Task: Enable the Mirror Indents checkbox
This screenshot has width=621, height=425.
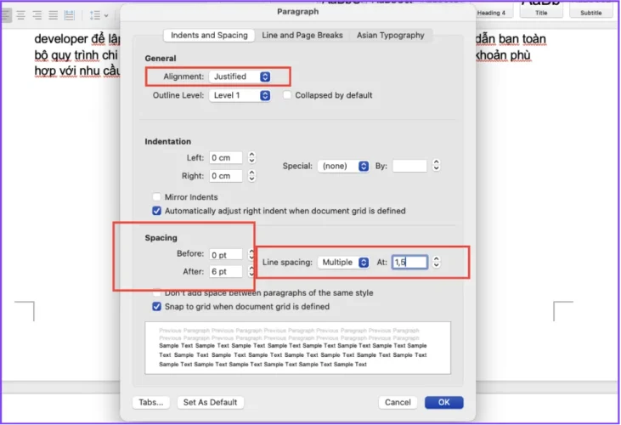Action: click(x=156, y=197)
